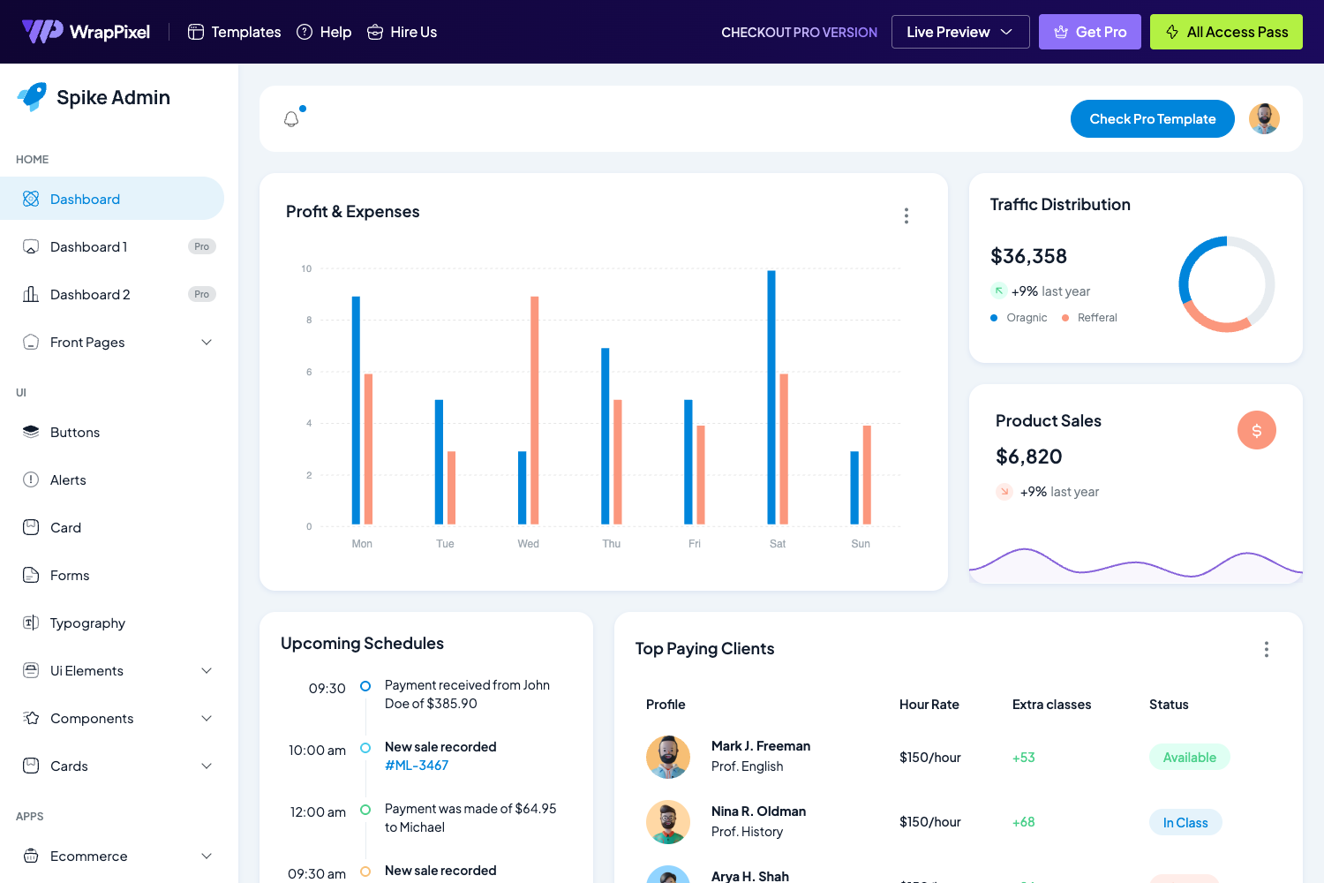Click Mark J. Freeman's profile avatar
This screenshot has width=1324, height=883.
[x=668, y=757]
